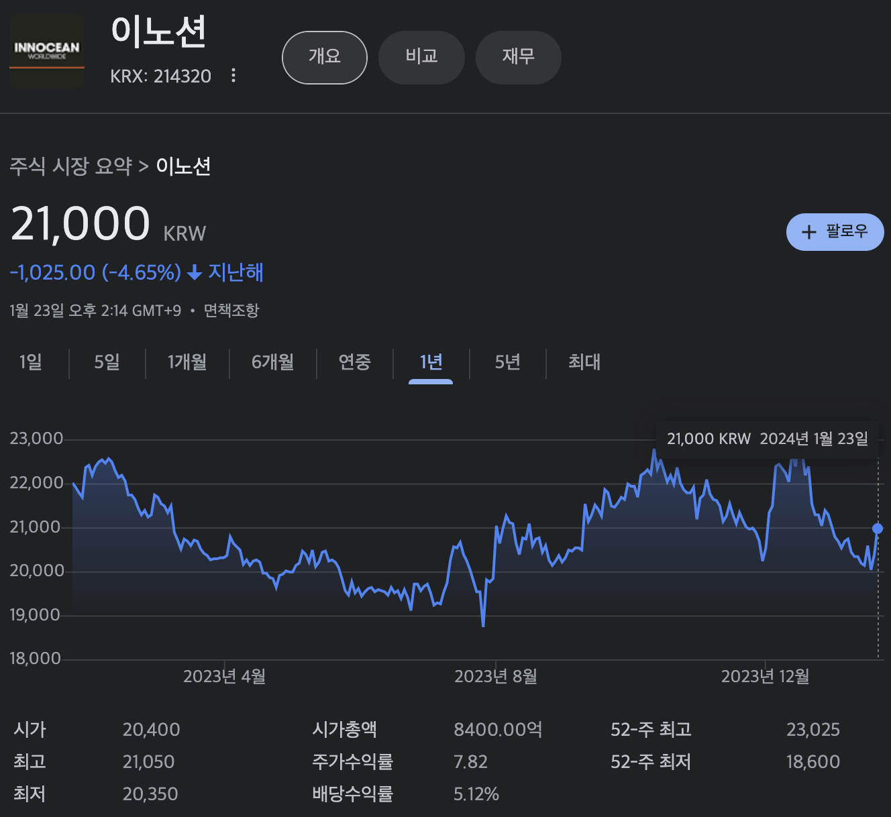Click the INNOCEAN Worldwide logo thumbnail
This screenshot has height=817, width=891.
click(47, 52)
